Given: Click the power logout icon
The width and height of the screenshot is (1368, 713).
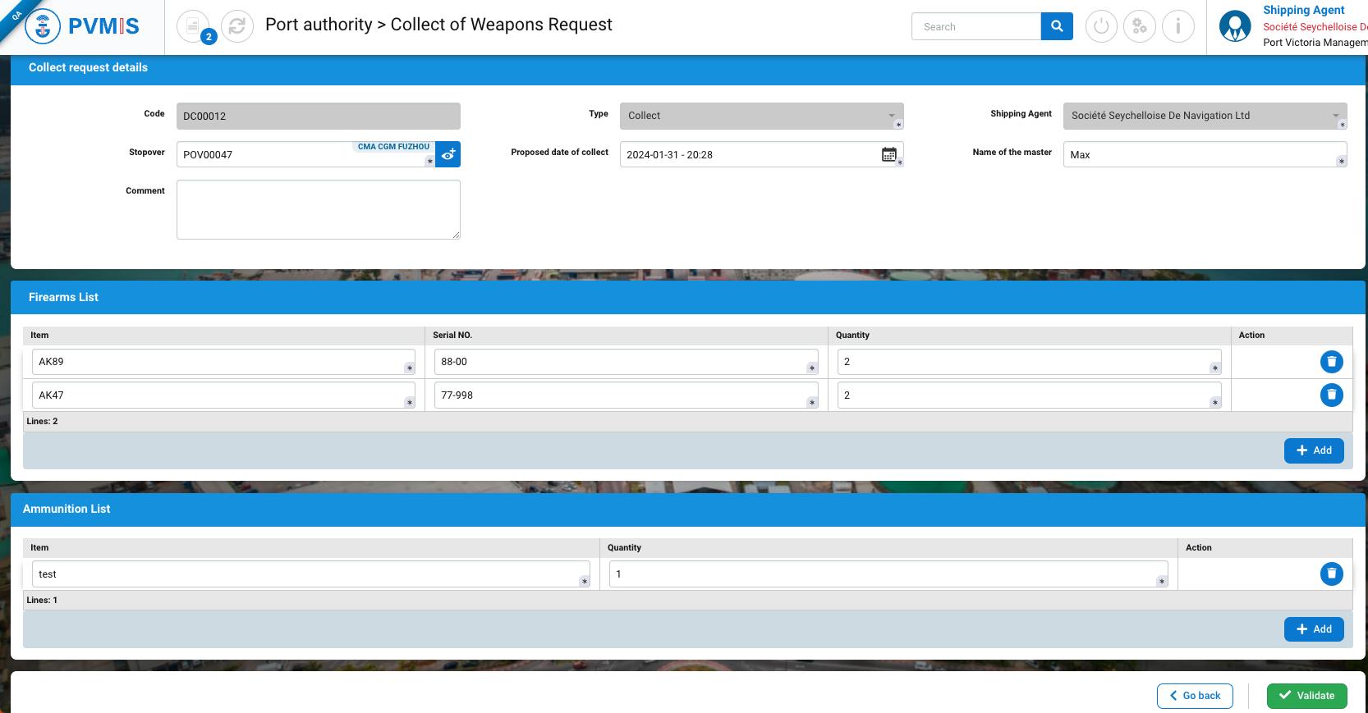Looking at the screenshot, I should coord(1101,26).
